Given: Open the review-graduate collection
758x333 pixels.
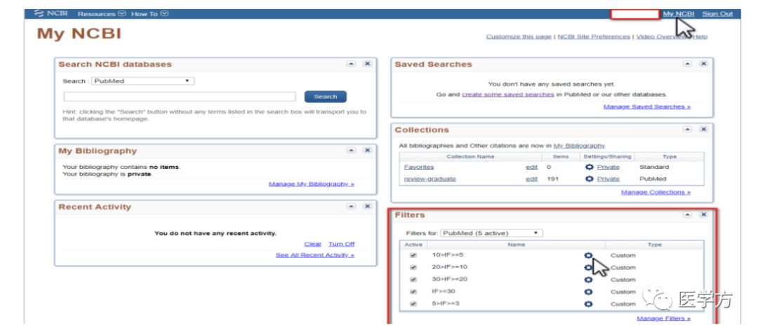Looking at the screenshot, I should [430, 179].
